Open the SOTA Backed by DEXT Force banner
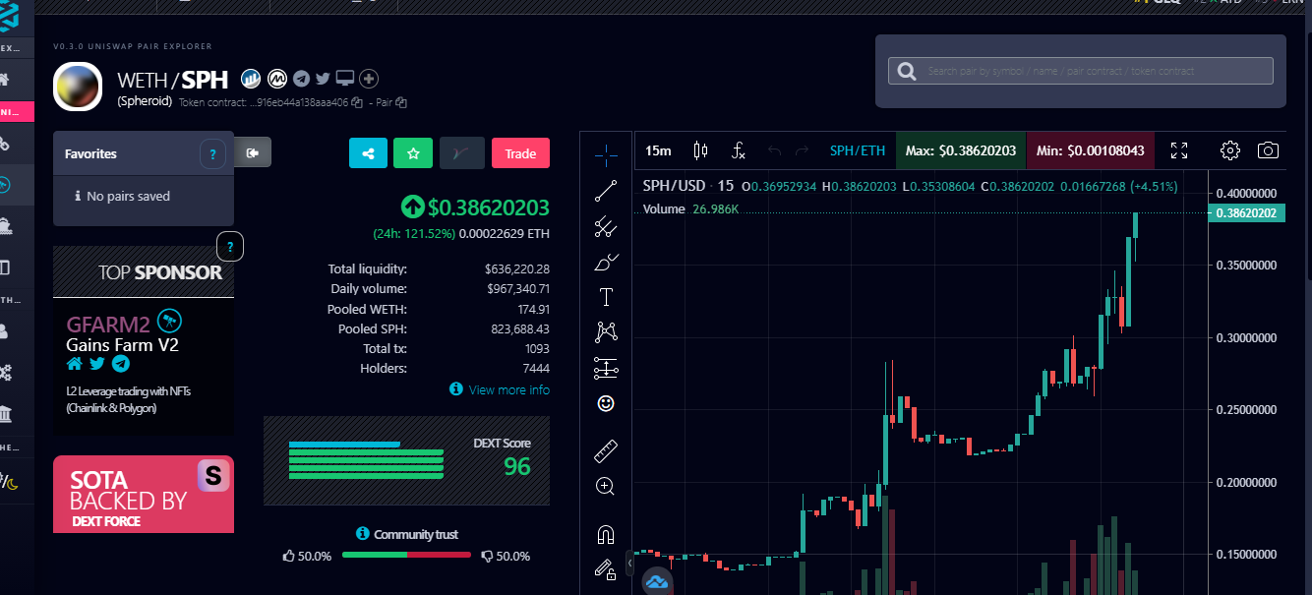 pos(144,494)
